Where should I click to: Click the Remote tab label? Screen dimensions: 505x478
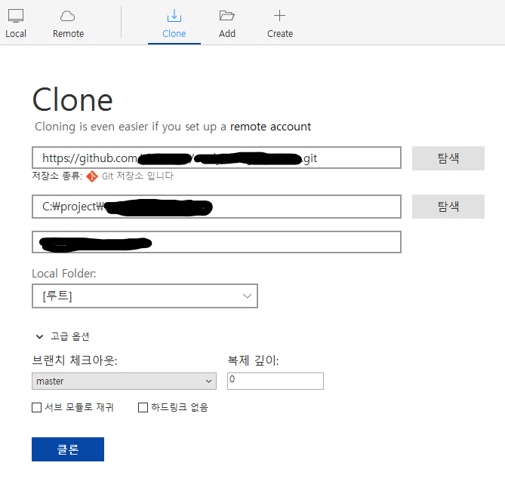68,34
